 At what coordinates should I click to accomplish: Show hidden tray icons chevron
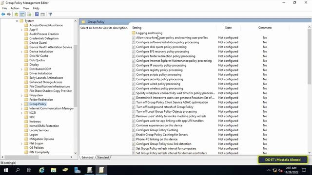(x=269, y=170)
